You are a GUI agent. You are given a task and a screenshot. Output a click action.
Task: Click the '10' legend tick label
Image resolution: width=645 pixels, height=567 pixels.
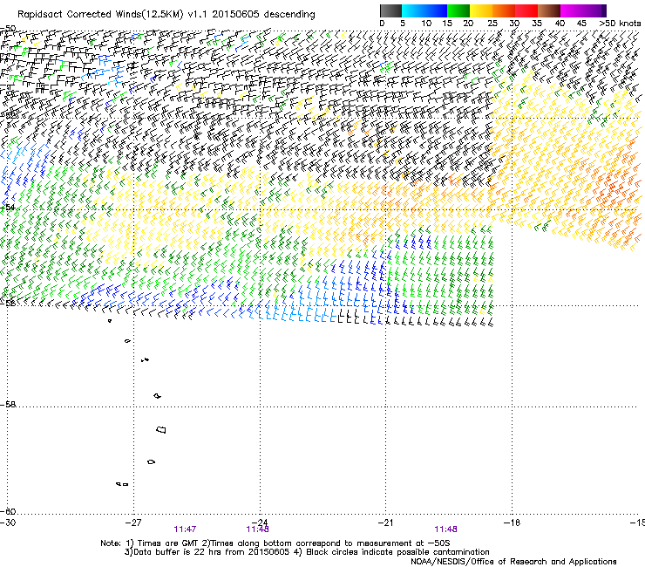click(x=426, y=24)
